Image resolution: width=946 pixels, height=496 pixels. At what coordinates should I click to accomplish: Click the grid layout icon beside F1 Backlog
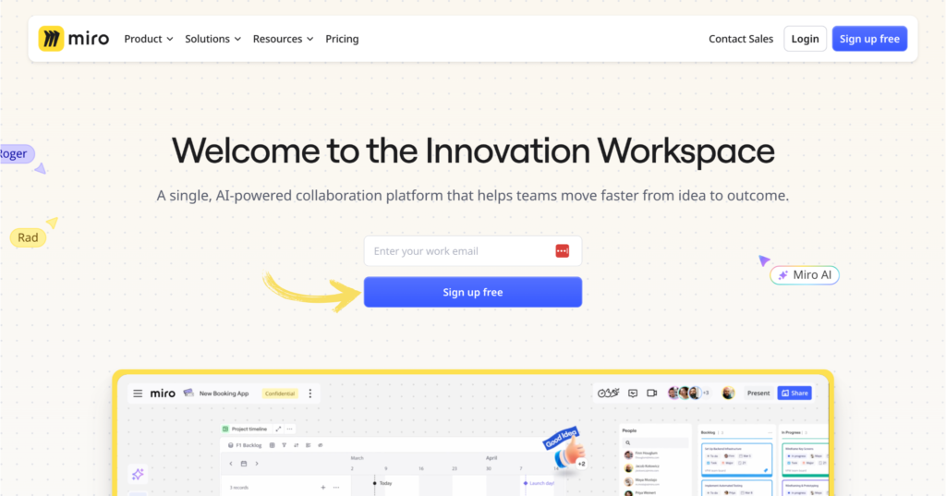click(273, 445)
